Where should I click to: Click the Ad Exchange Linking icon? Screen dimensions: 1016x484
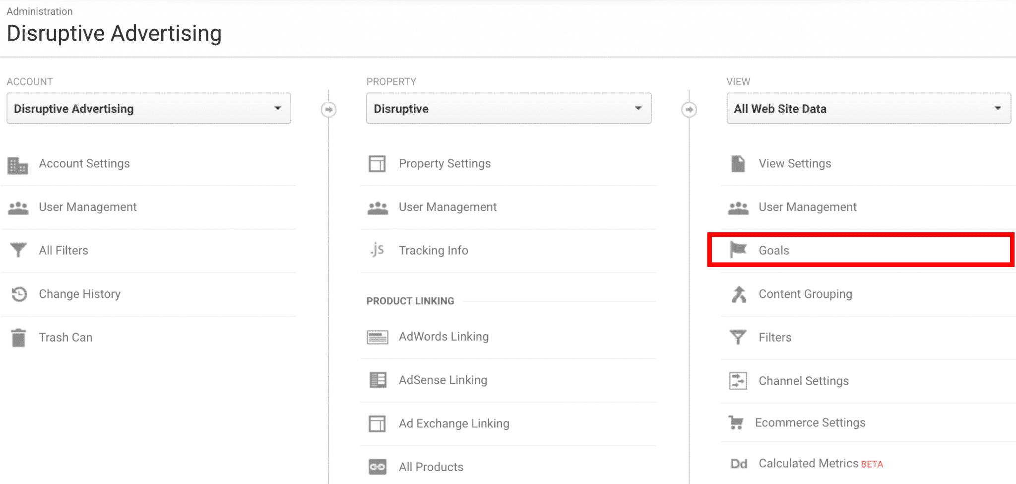[x=377, y=424]
